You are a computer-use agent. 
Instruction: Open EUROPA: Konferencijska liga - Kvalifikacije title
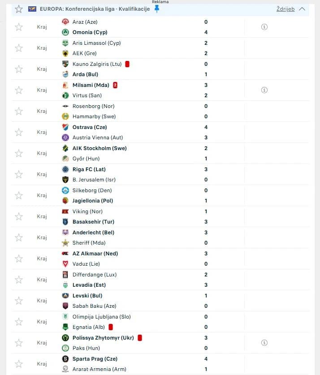tap(95, 9)
